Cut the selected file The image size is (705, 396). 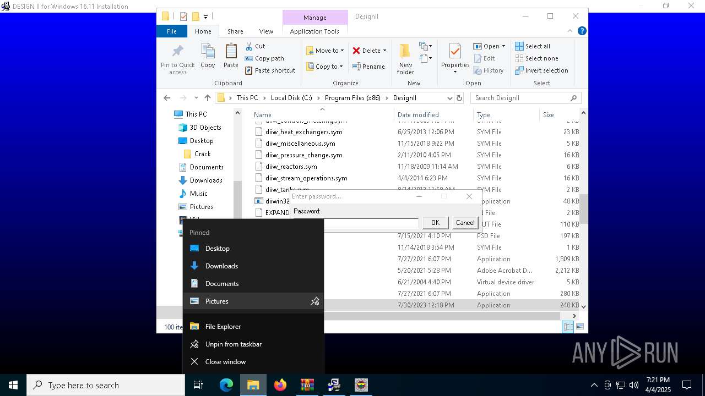pos(255,46)
